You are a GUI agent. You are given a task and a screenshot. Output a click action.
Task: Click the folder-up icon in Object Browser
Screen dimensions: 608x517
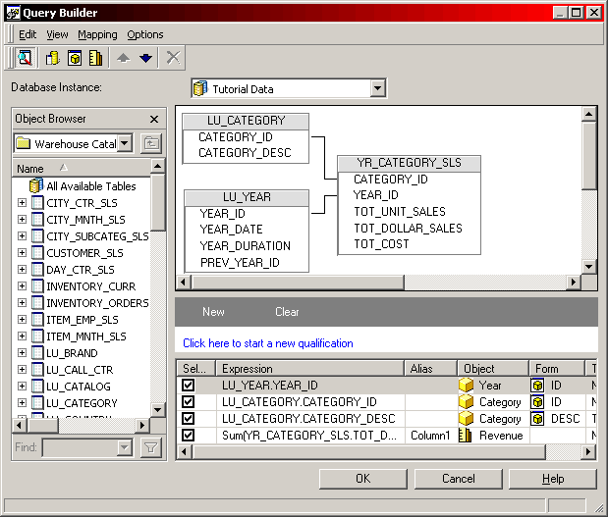click(151, 143)
